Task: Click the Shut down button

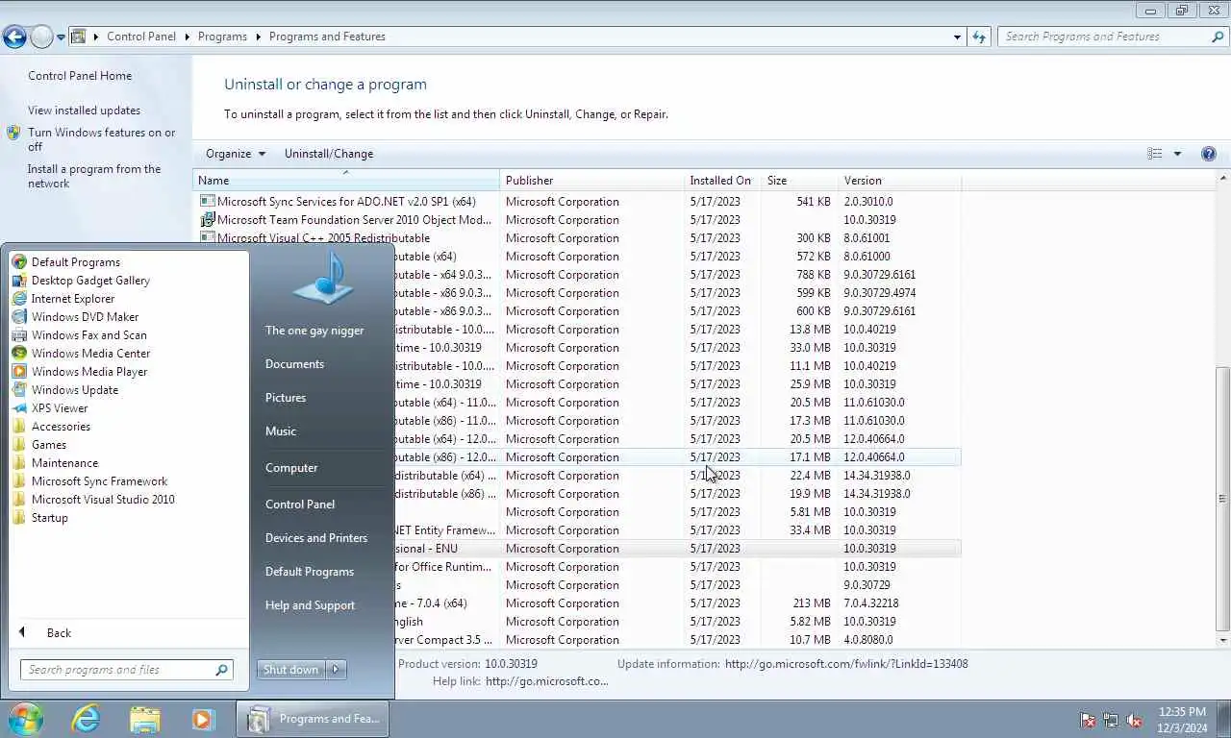Action: [291, 670]
